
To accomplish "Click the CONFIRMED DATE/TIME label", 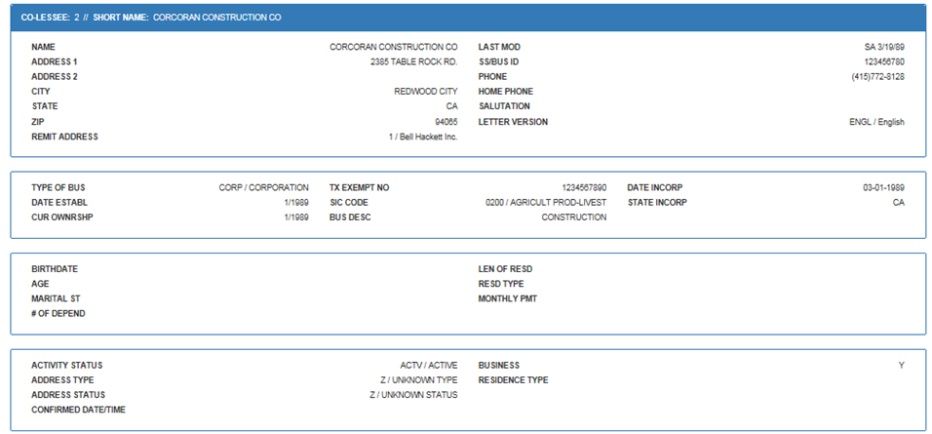I will click(78, 410).
